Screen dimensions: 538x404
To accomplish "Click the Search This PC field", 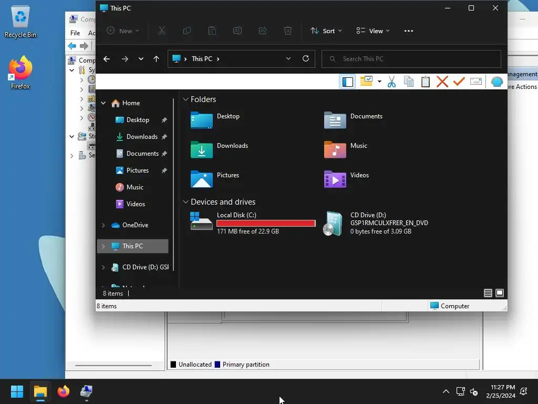I will tap(411, 59).
